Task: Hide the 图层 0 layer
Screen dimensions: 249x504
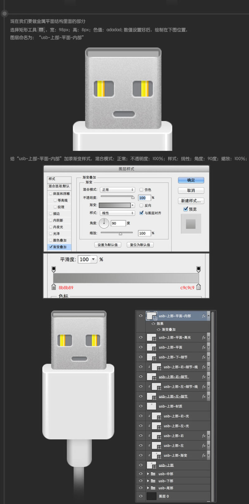Action: (x=141, y=496)
